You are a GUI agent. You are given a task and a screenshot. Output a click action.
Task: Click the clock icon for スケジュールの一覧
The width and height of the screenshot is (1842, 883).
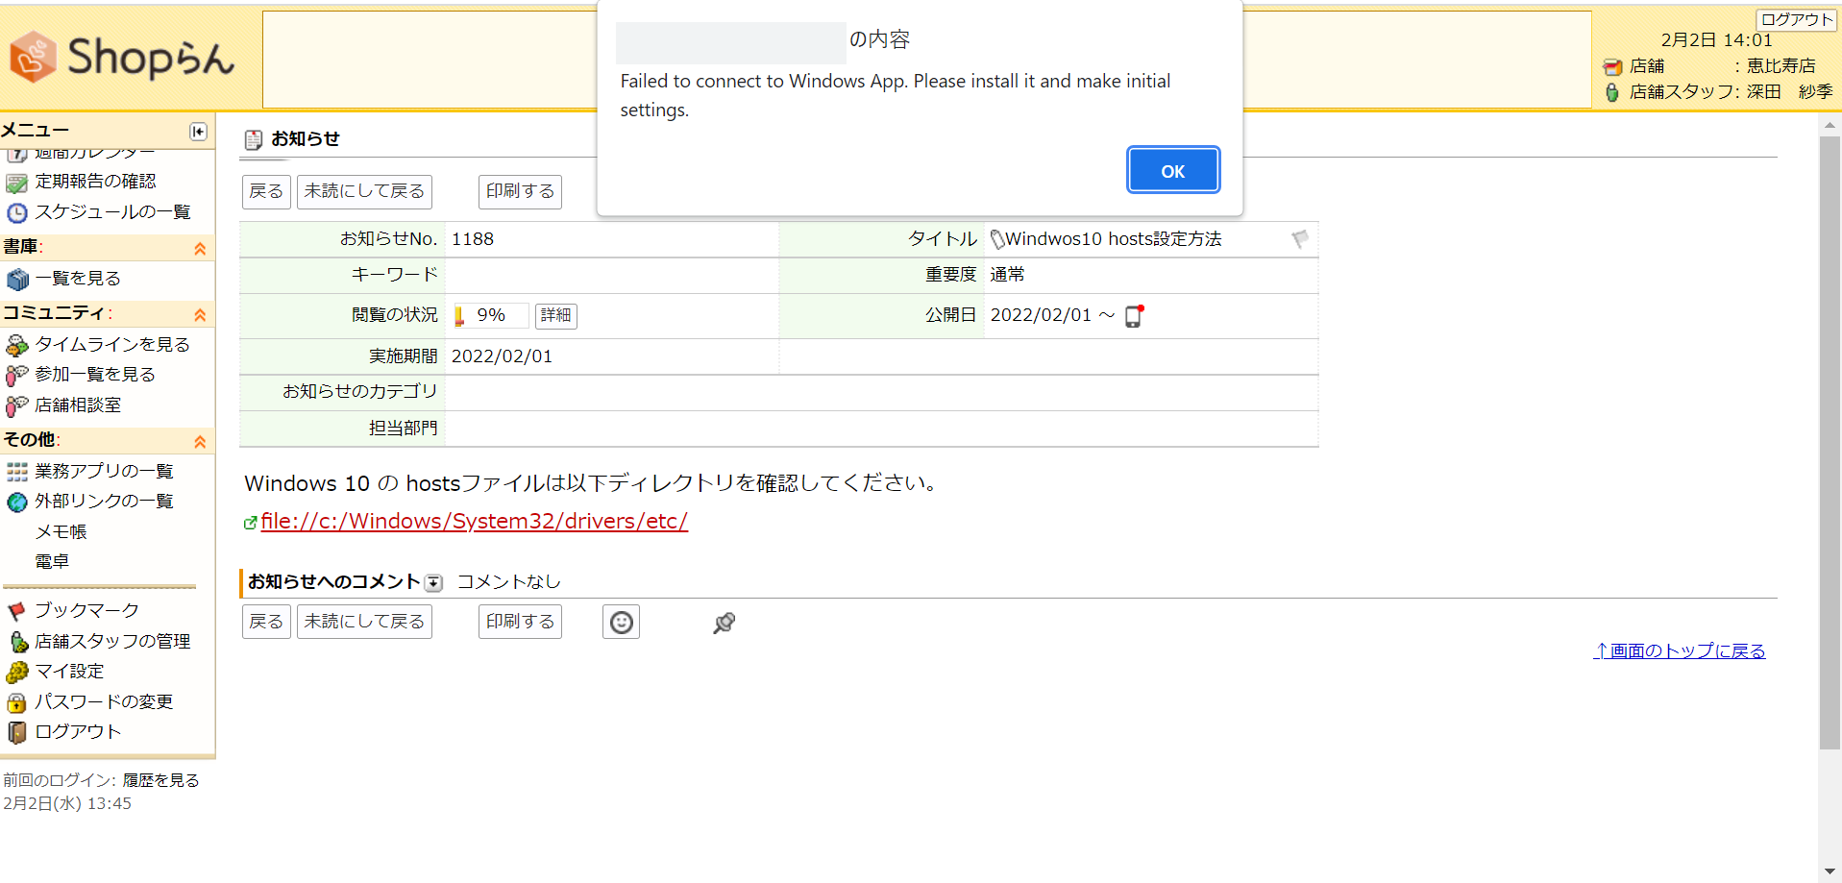15,212
